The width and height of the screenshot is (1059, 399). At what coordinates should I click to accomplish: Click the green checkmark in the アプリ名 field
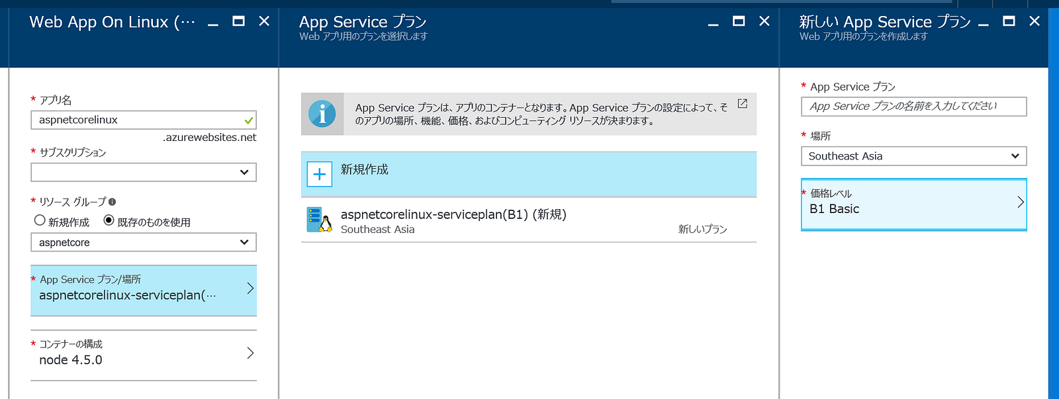pos(249,120)
